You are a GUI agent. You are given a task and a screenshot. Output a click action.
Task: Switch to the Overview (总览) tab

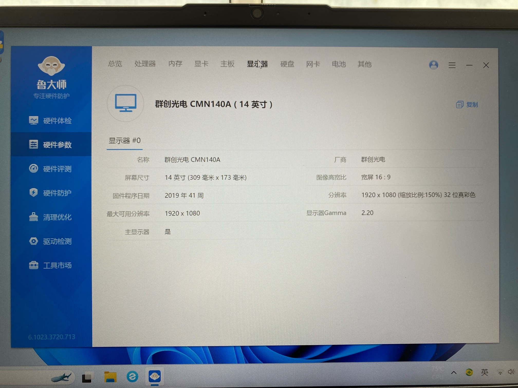click(x=115, y=64)
